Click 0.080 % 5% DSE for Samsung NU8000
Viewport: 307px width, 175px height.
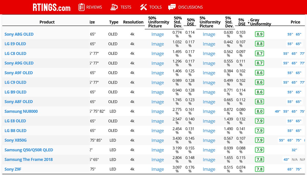tap(241, 111)
